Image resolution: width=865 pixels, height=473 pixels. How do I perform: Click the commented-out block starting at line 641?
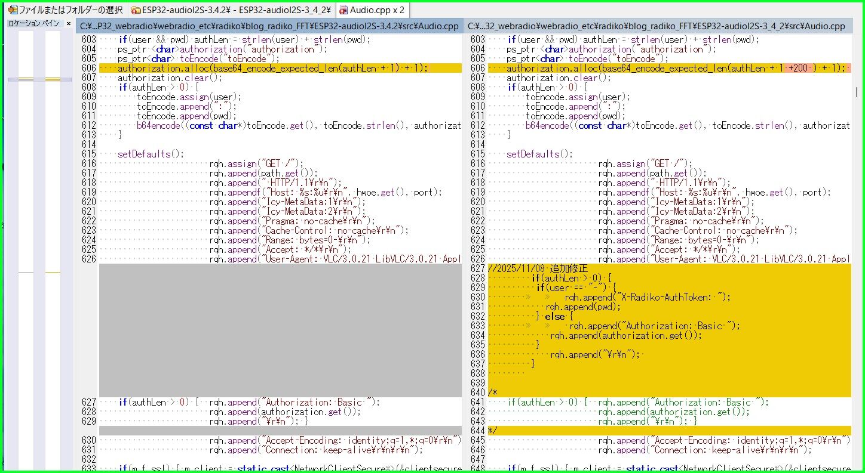[627, 402]
